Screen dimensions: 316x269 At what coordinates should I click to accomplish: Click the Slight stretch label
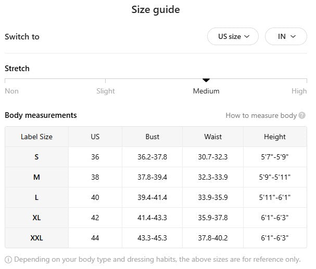pyautogui.click(x=105, y=91)
